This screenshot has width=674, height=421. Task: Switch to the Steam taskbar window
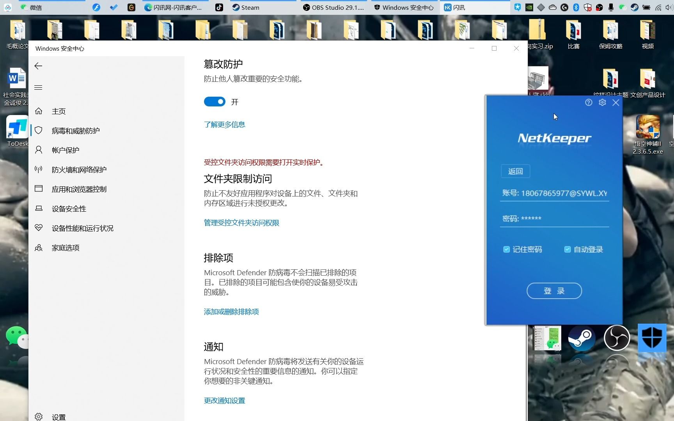(x=264, y=7)
